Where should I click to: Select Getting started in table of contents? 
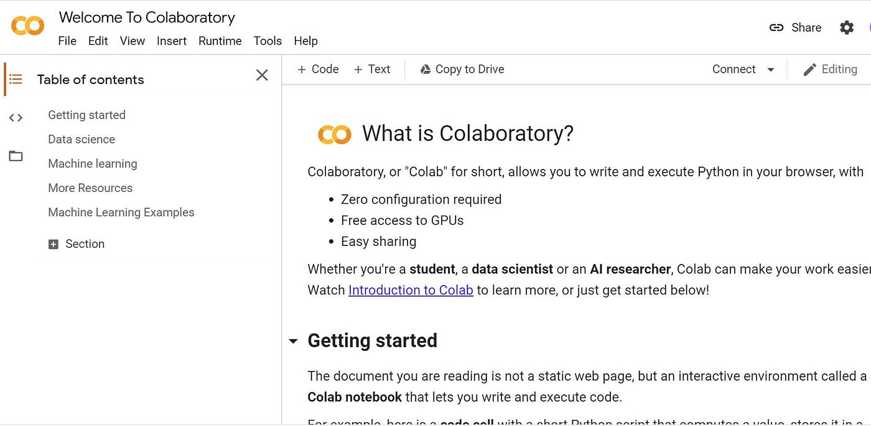pos(86,115)
